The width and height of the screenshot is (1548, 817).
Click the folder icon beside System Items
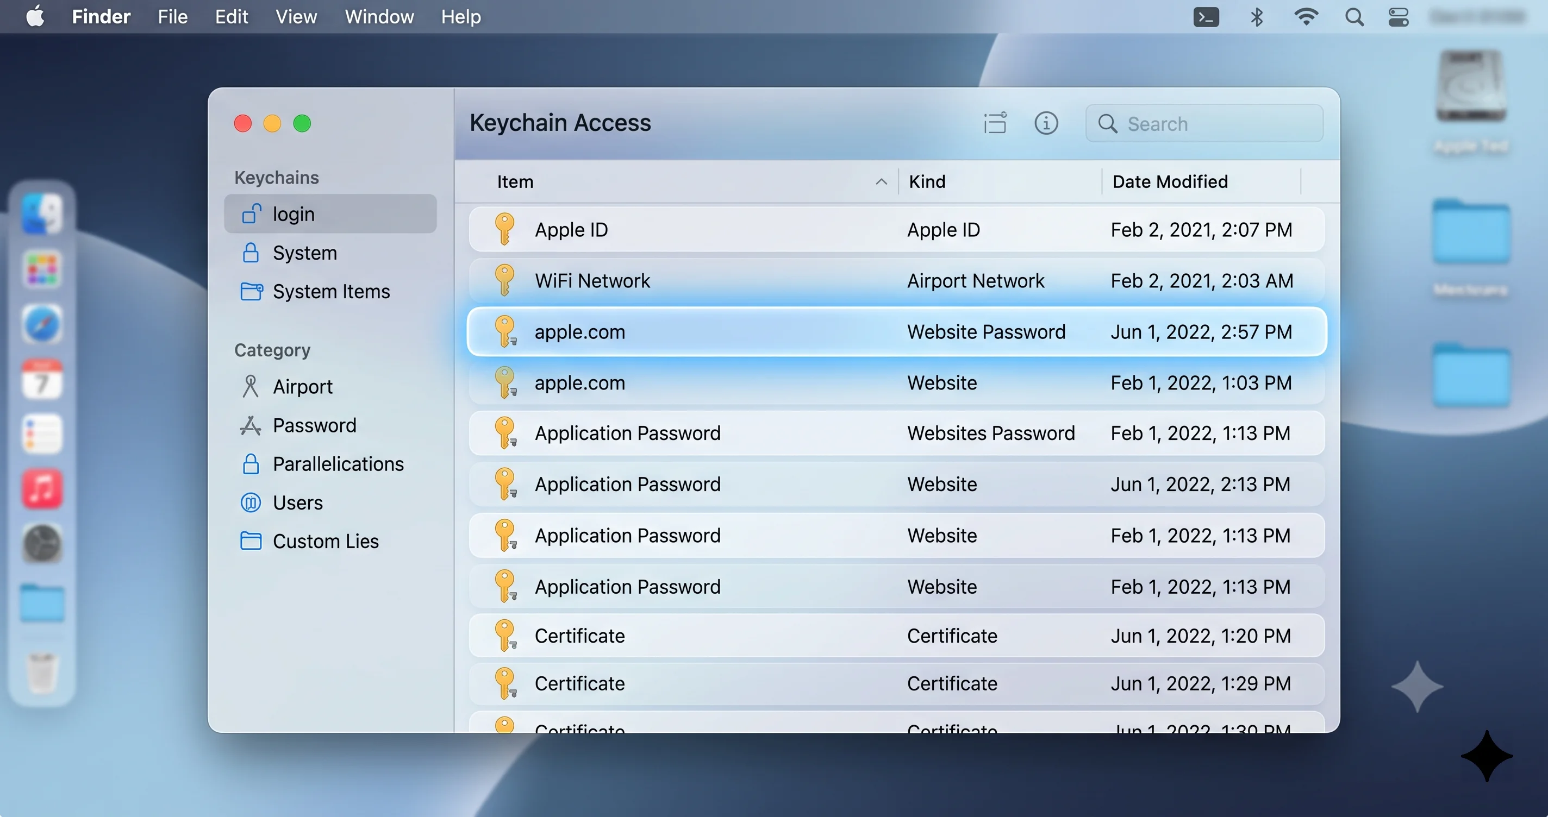click(251, 291)
